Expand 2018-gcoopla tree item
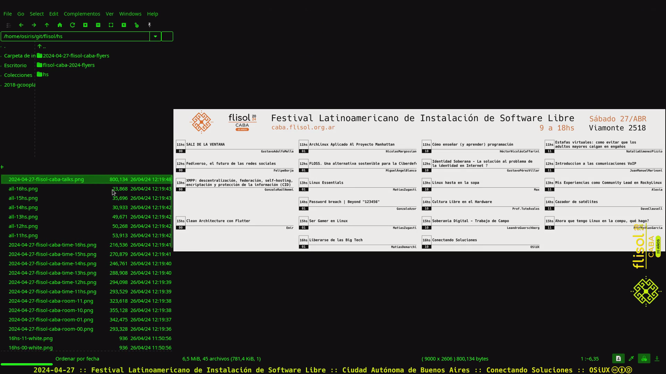Screen dimensions: 666x374 point(1,85)
